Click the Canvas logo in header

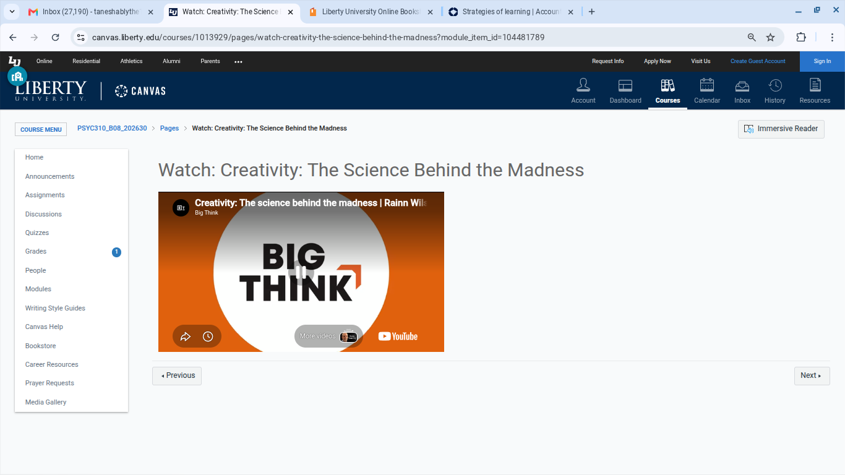(140, 91)
